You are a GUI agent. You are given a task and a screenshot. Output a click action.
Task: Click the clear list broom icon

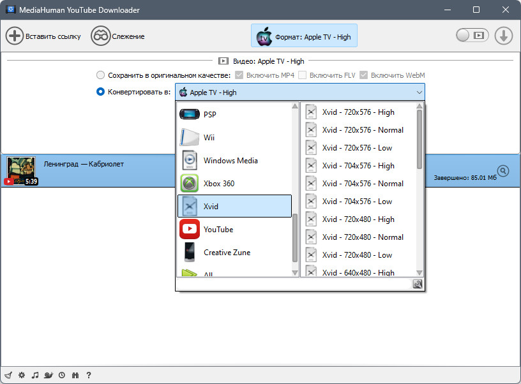(8, 375)
